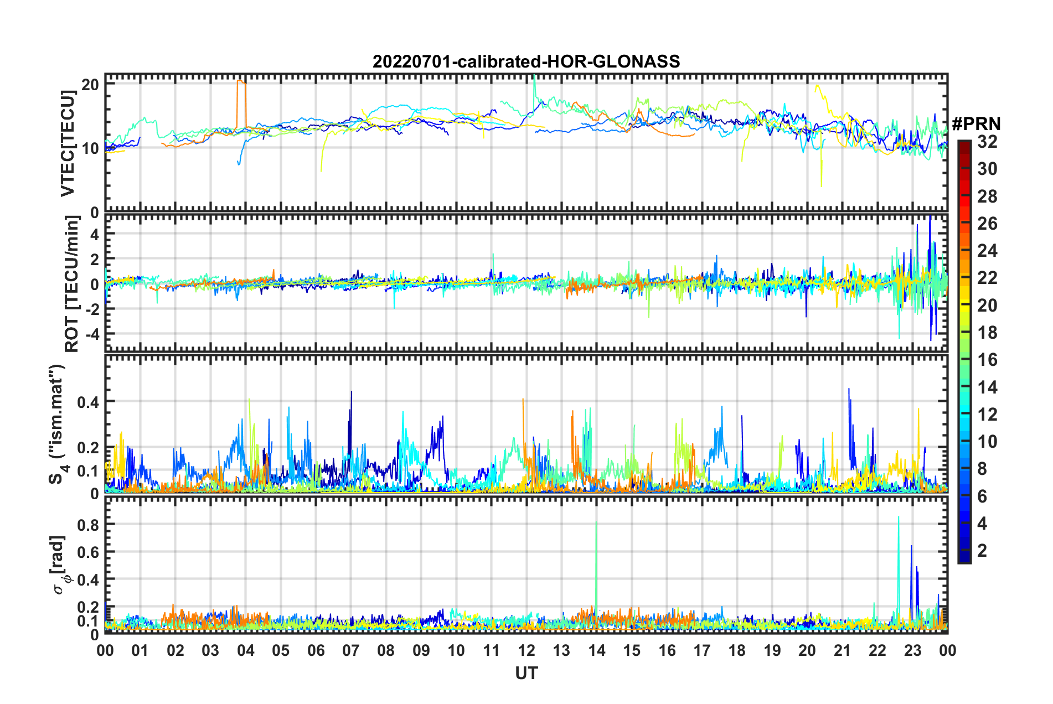Click x-axis hour tick label 23

tap(913, 650)
